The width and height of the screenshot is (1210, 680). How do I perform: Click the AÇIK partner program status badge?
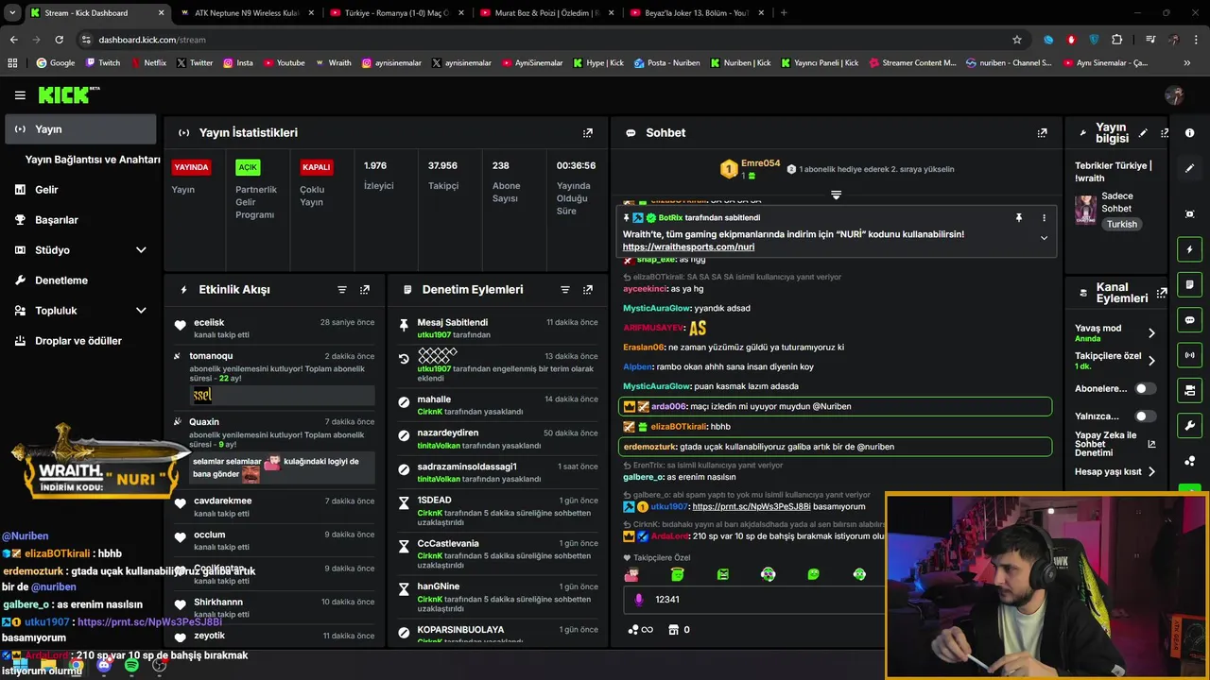click(248, 167)
